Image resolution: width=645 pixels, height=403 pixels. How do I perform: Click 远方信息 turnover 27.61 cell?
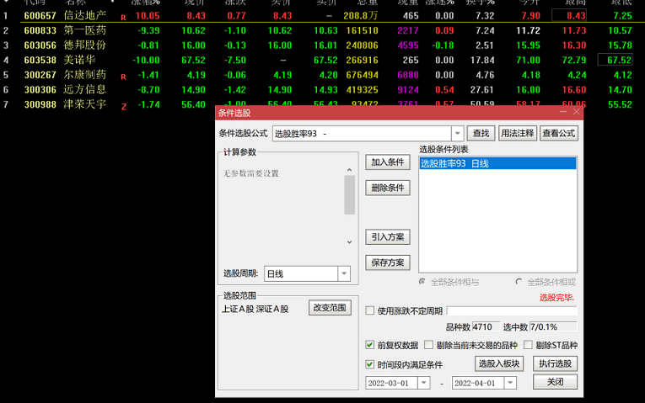point(481,89)
